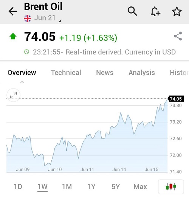The height and width of the screenshot is (205, 189).
Task: Open the News tab
Action: [x=105, y=73]
